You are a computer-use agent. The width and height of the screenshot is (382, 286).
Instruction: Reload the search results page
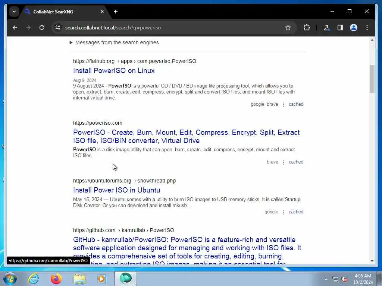[42, 28]
